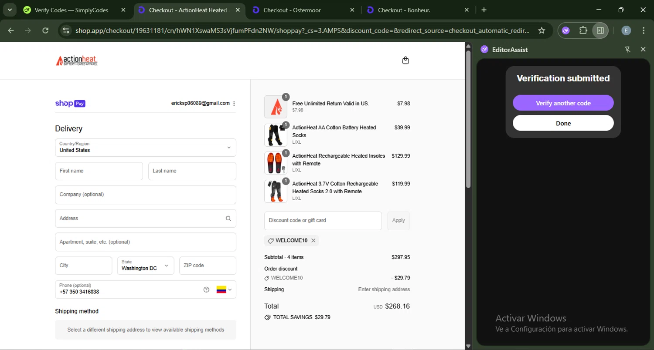The width and height of the screenshot is (654, 350).
Task: Close the EditorAssist side panel
Action: [x=643, y=50]
